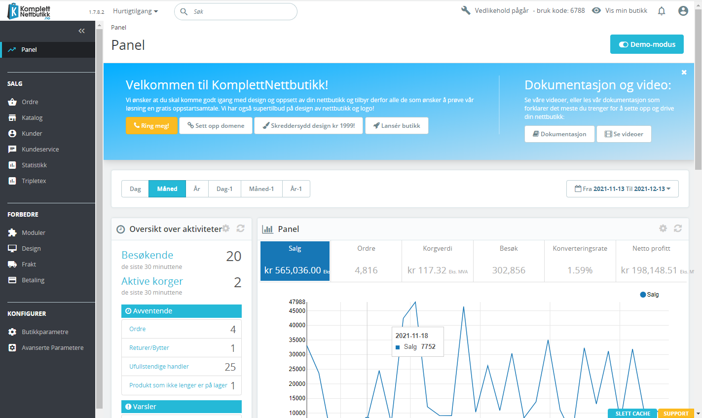Screen dimensions: 702x418
Task: Toggle the Salg series in chart legend
Action: click(649, 295)
